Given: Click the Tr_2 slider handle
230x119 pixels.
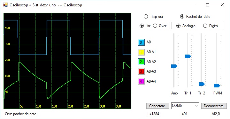Looking at the screenshot, I should tap(202, 84).
